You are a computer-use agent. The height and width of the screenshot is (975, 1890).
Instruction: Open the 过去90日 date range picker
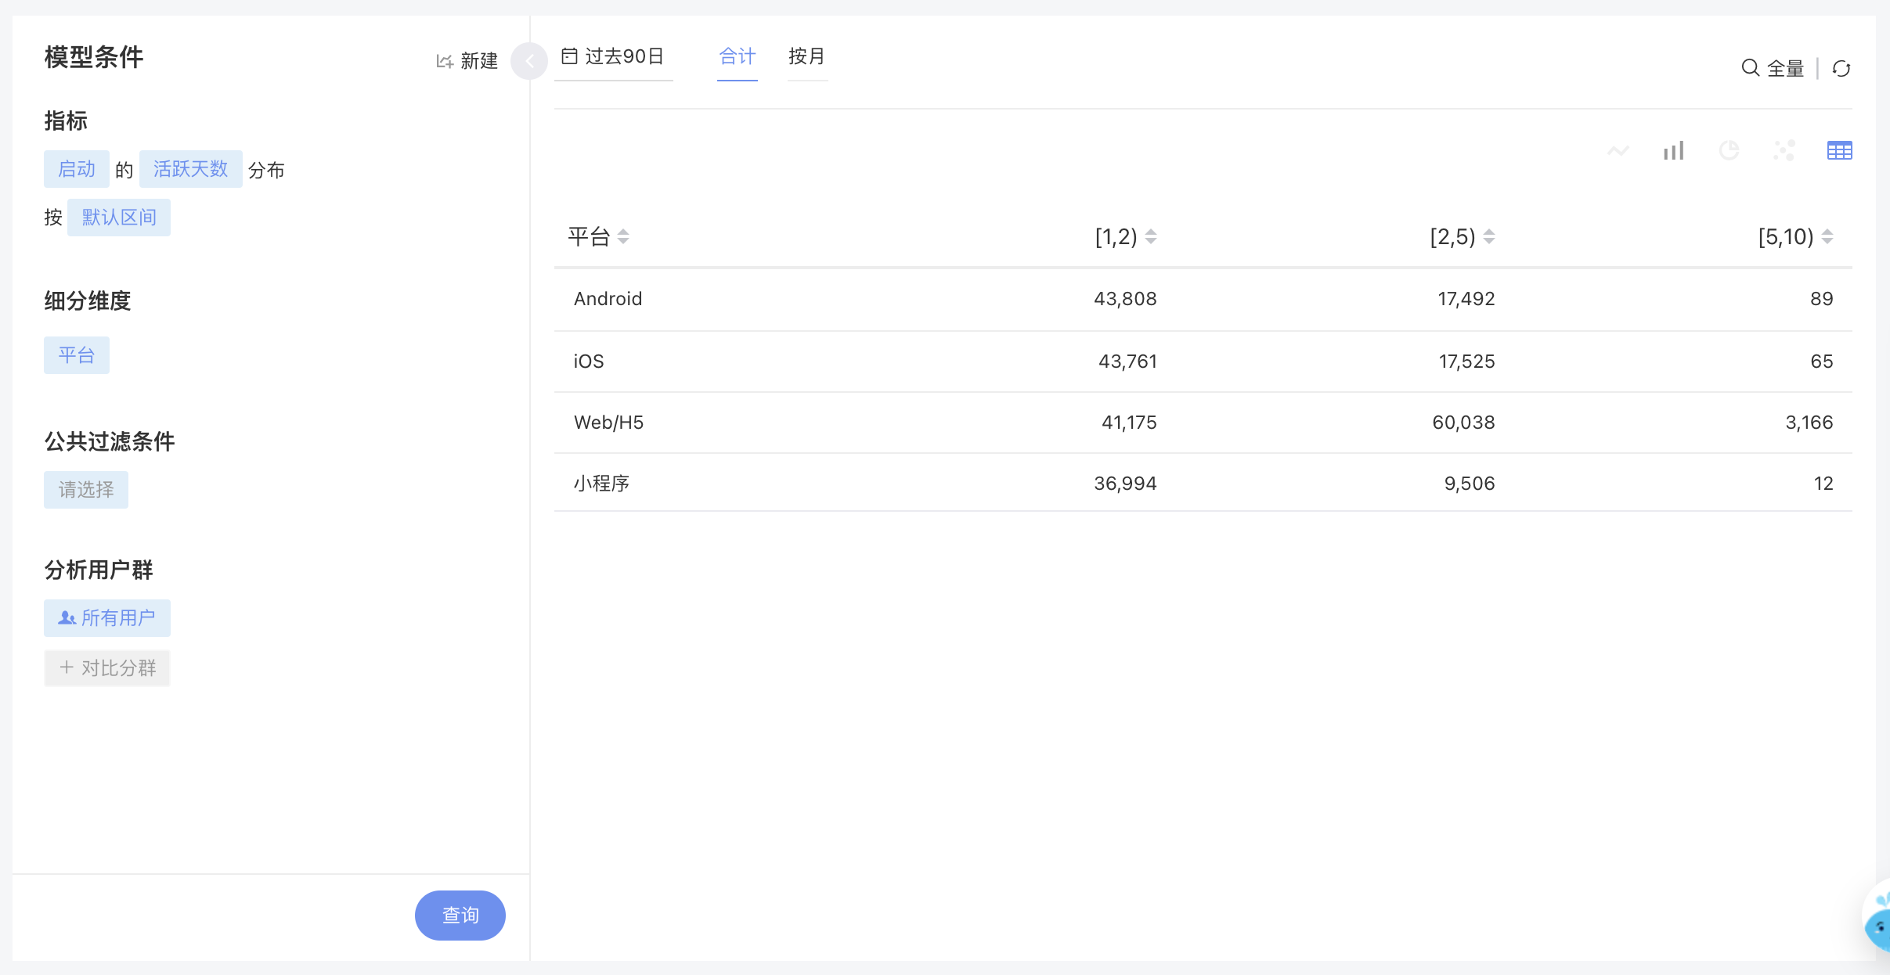(613, 56)
